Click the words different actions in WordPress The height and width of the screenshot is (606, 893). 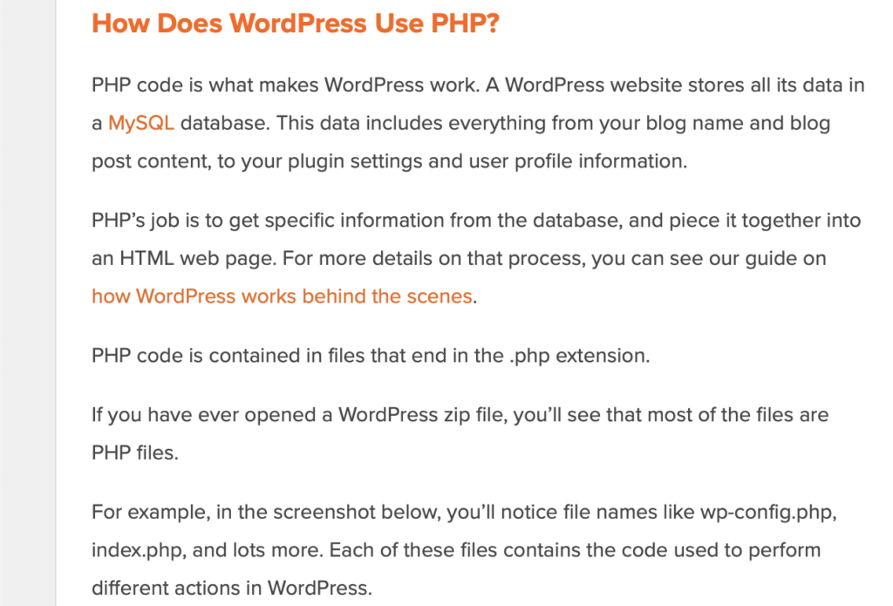pyautogui.click(x=232, y=588)
